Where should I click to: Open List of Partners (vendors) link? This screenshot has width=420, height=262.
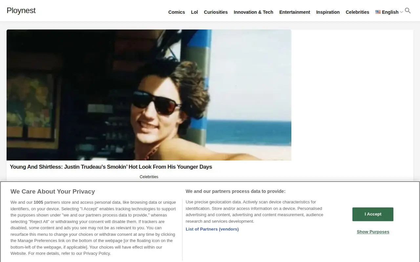(x=212, y=229)
